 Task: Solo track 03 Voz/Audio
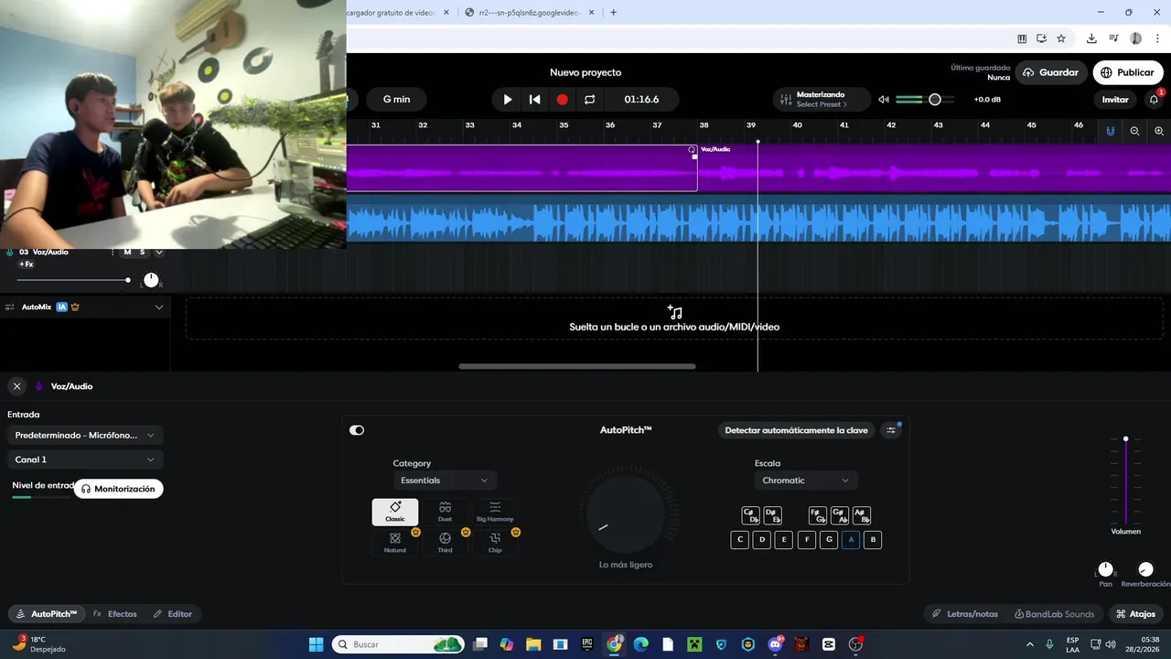click(x=142, y=252)
